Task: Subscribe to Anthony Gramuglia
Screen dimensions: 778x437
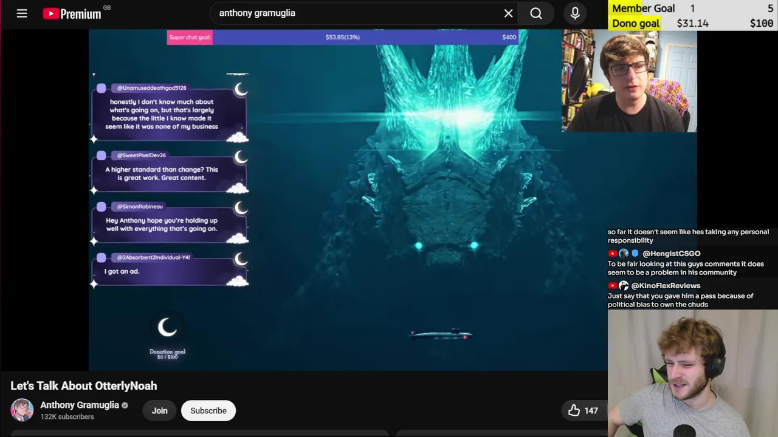Action: tap(208, 410)
